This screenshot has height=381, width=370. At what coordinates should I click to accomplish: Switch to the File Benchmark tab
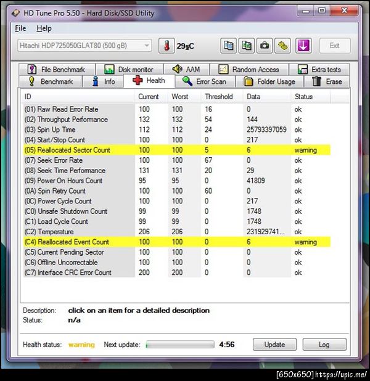tap(57, 70)
